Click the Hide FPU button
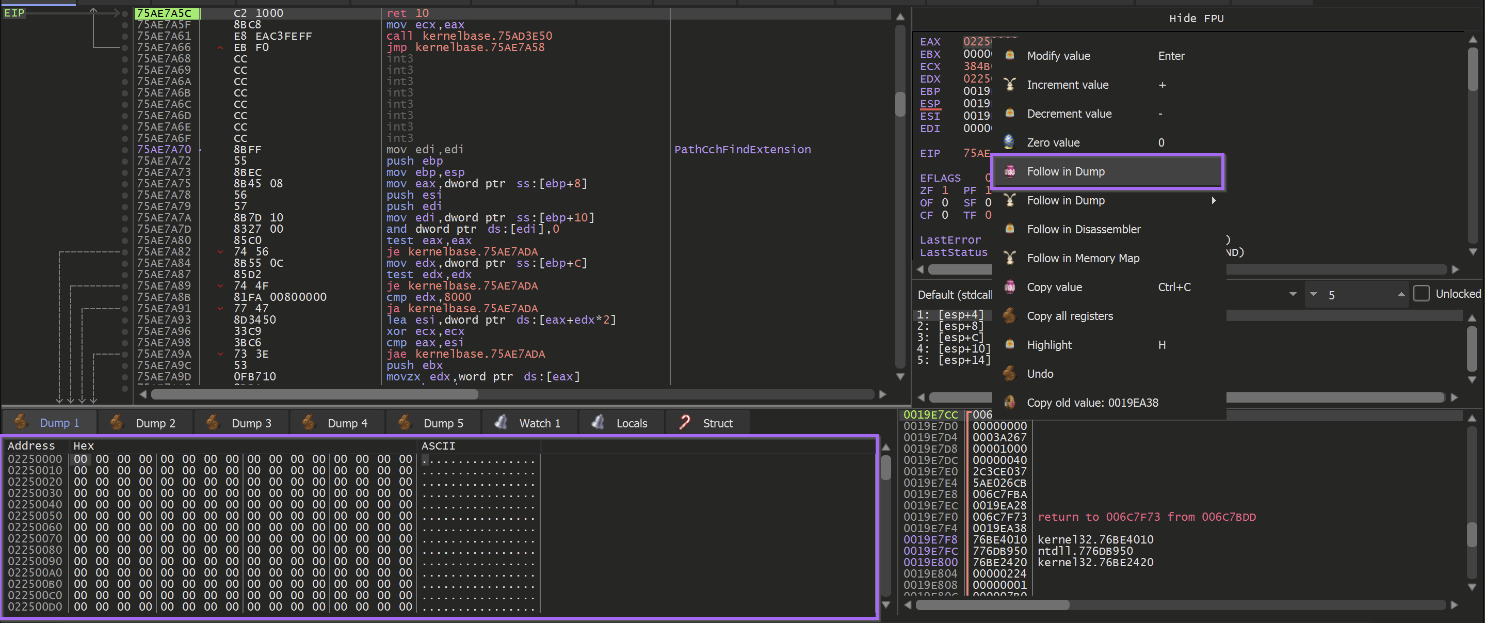Image resolution: width=1485 pixels, height=623 pixels. click(1196, 19)
